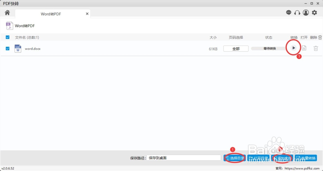Minimize the PDF快转 window
The width and height of the screenshot is (323, 171).
(306, 3)
